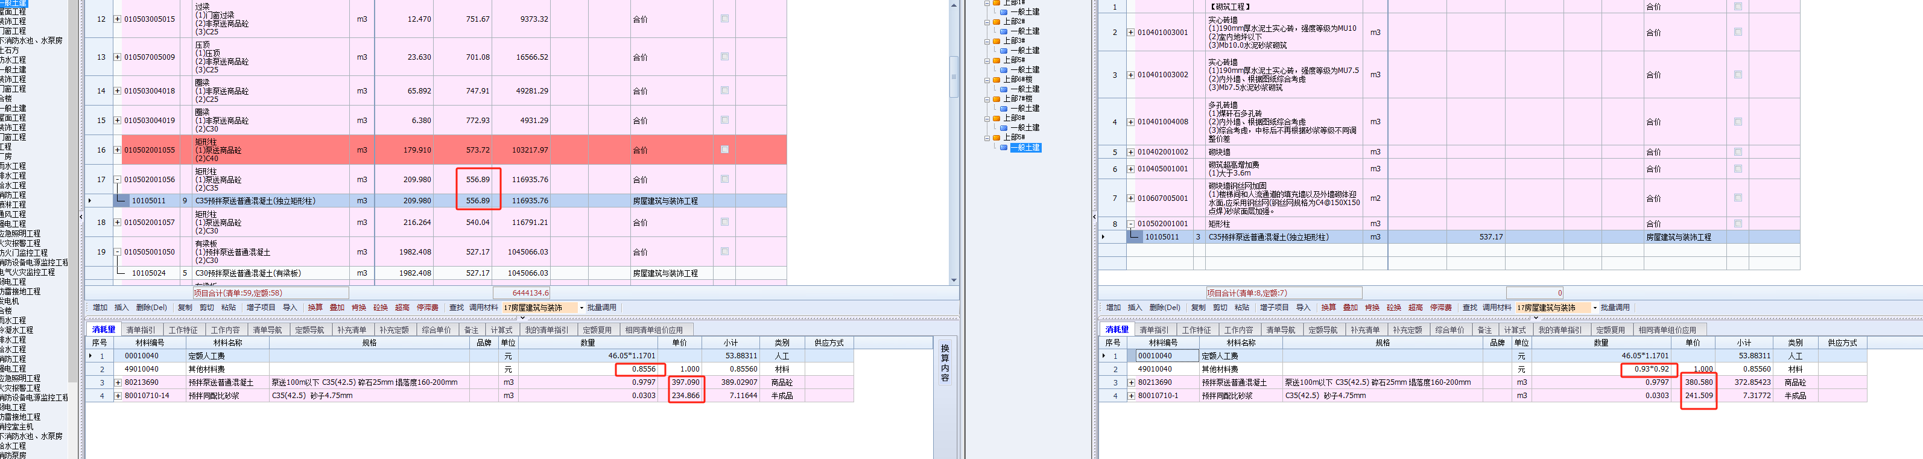Open the 17房屋建筑与装饰 dropdown in the right window

[1595, 308]
